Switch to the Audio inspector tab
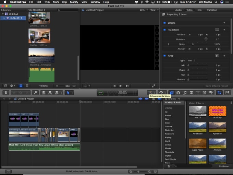This screenshot has height=175, width=233. pyautogui.click(x=178, y=10)
